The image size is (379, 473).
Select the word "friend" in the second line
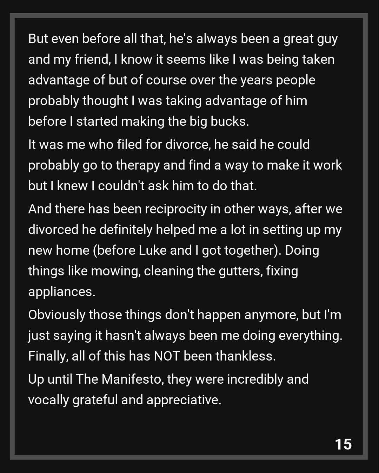point(92,59)
